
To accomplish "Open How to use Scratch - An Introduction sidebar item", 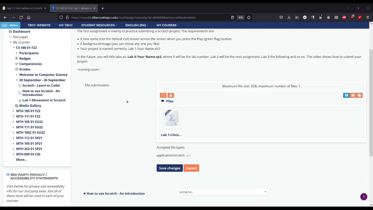I will (x=41, y=93).
